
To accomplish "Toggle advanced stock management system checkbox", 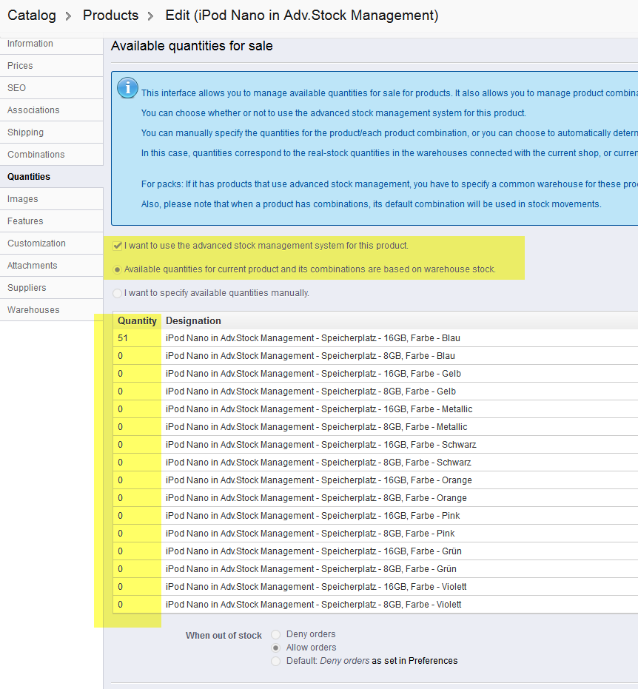I will point(118,246).
